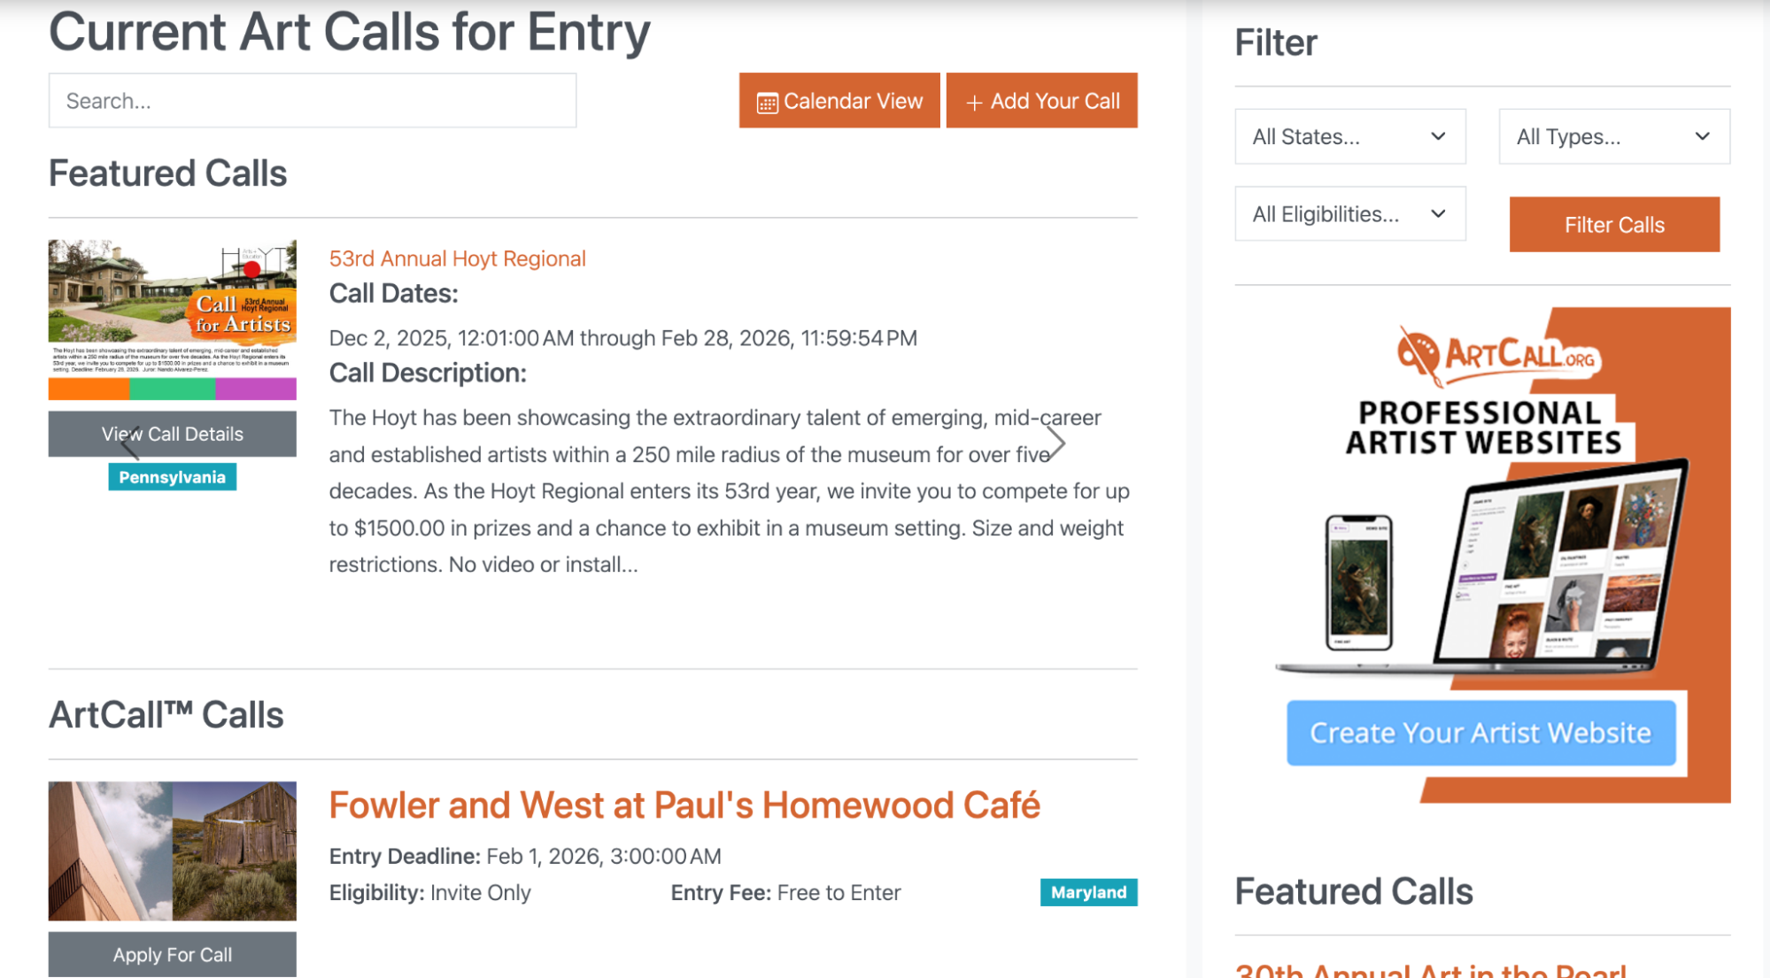
Task: Click the plus icon on Add Your Call
Action: pos(975,100)
